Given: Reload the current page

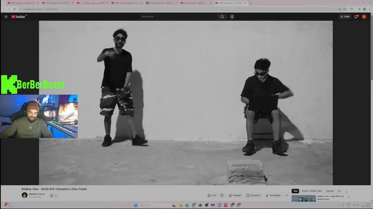Looking at the screenshot, I should 14,9.
